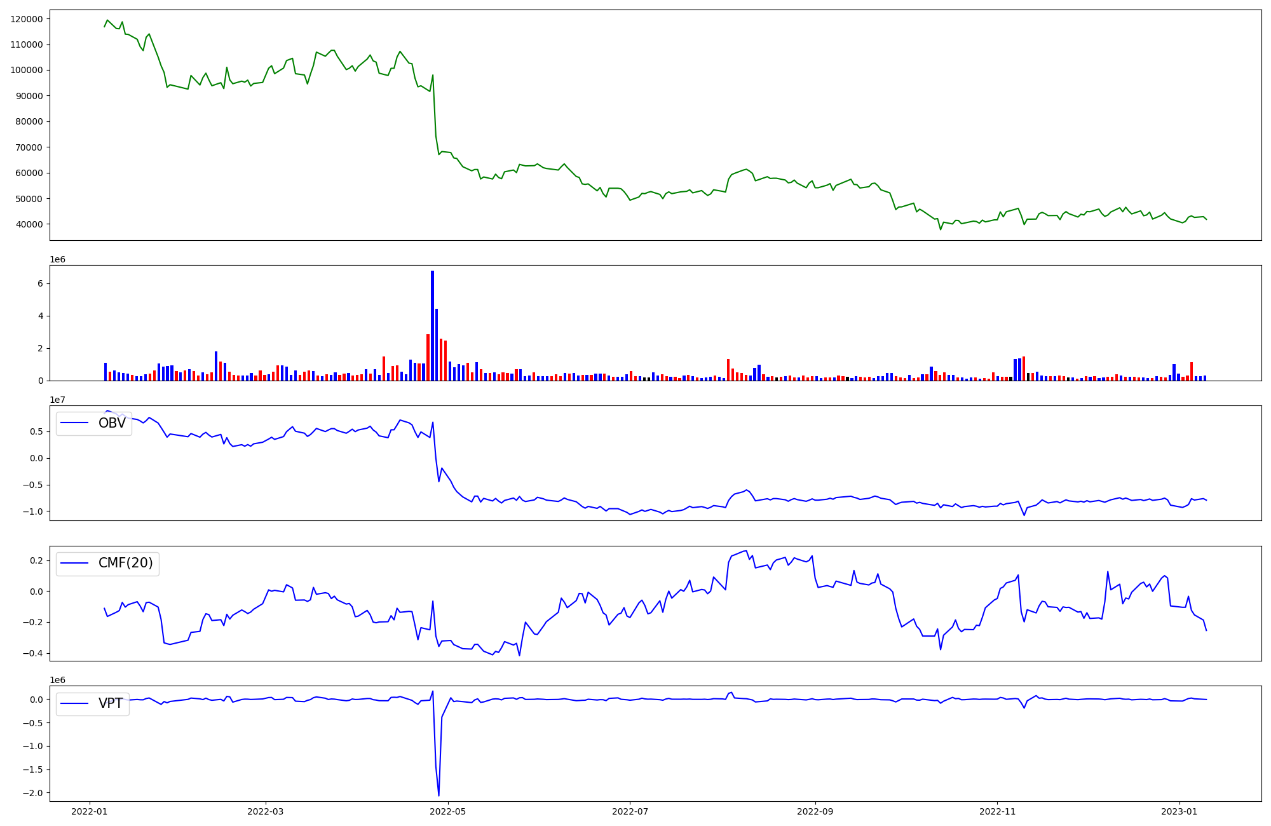Click the 2022-01 x-axis tick label
The image size is (1271, 826).
[x=89, y=811]
